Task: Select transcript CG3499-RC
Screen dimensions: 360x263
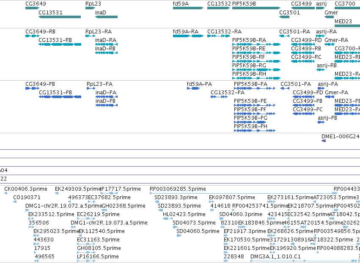Action: coord(306,57)
